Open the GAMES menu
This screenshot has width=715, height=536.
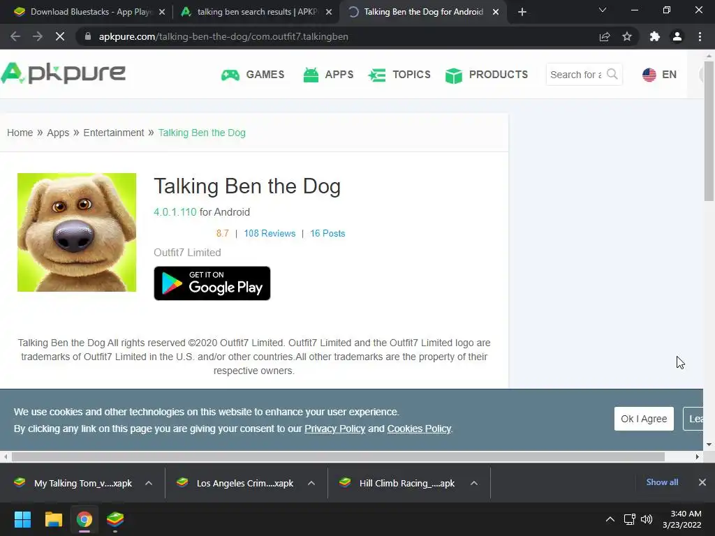click(253, 74)
